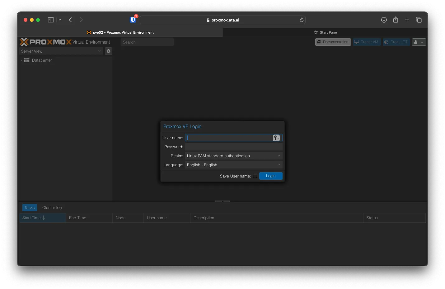Open the Safari downloads icon
The height and width of the screenshot is (289, 445).
384,20
